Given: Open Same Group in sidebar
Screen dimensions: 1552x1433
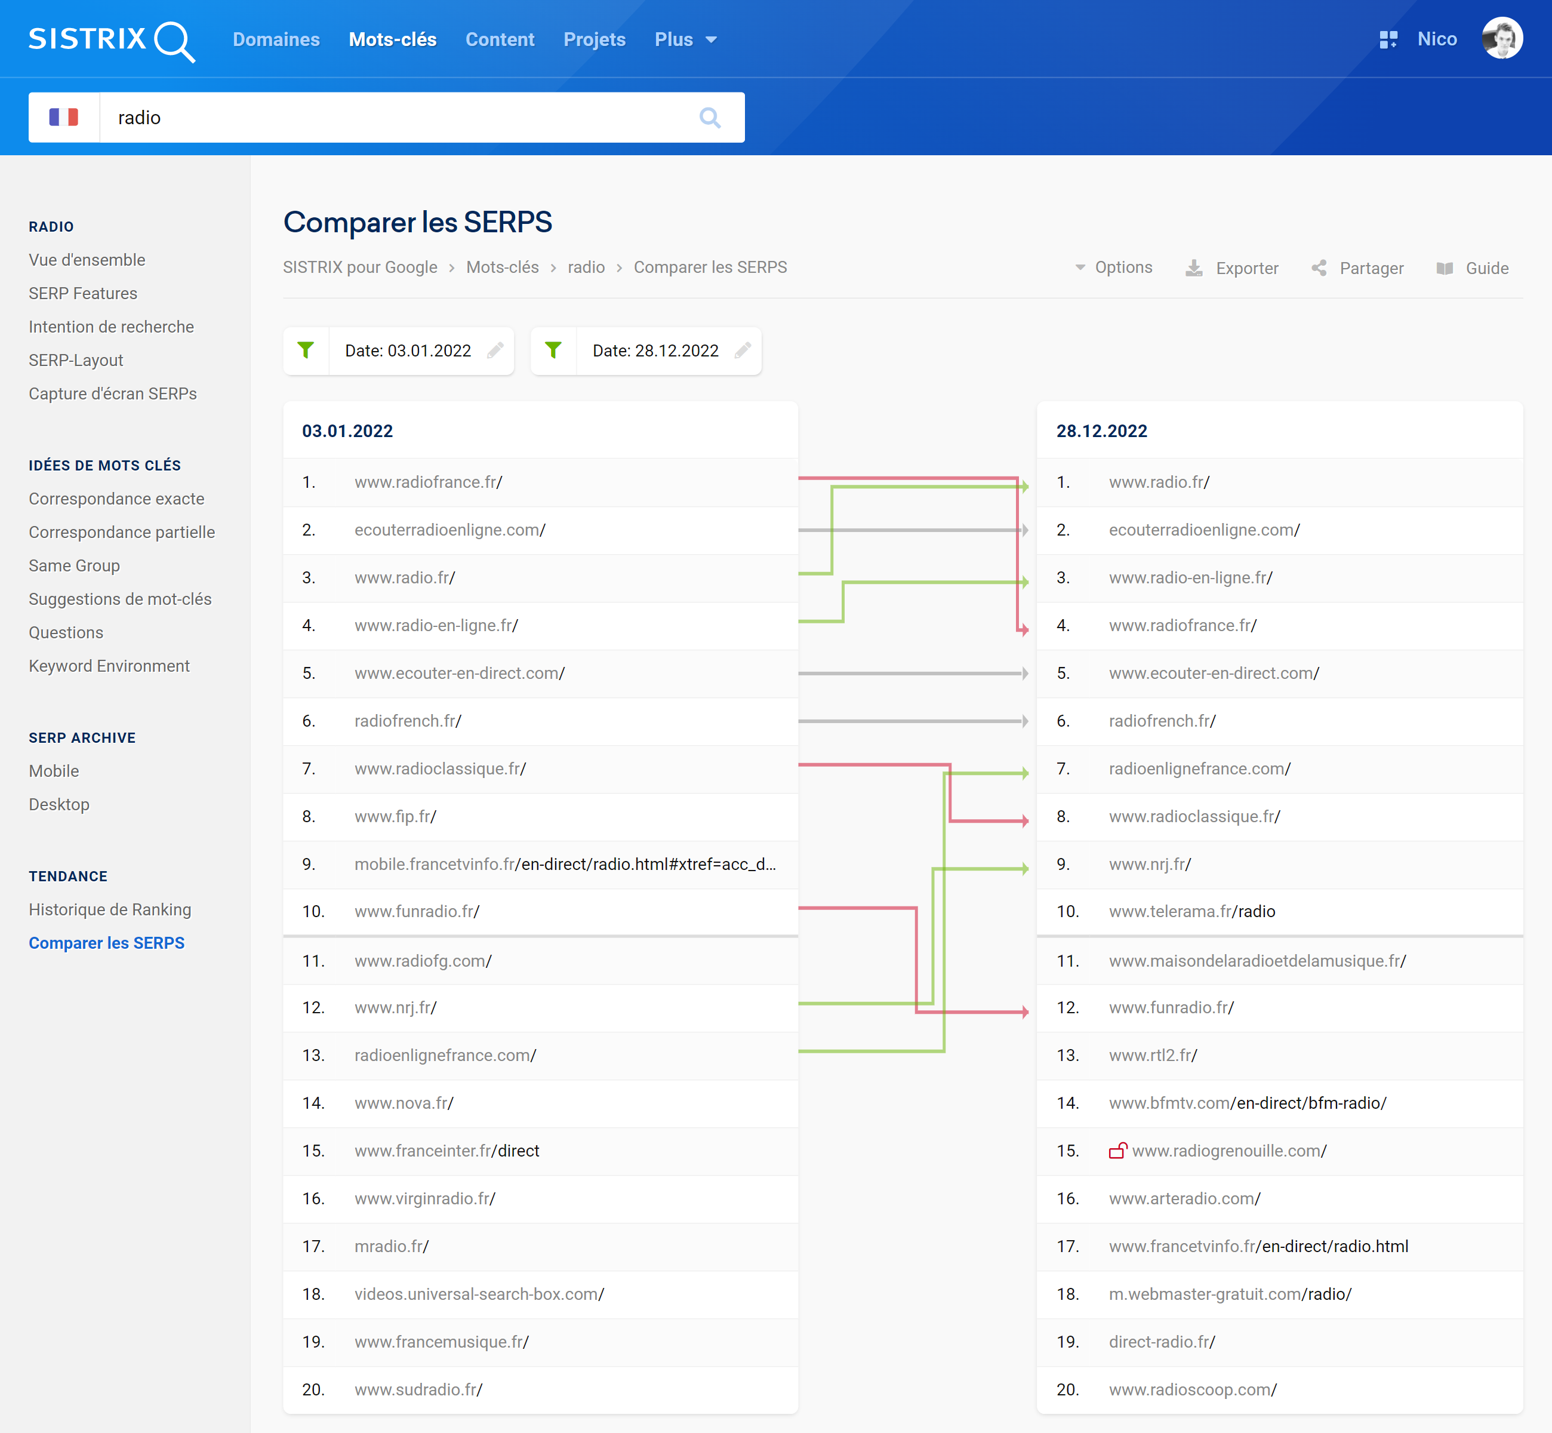Looking at the screenshot, I should [x=75, y=565].
